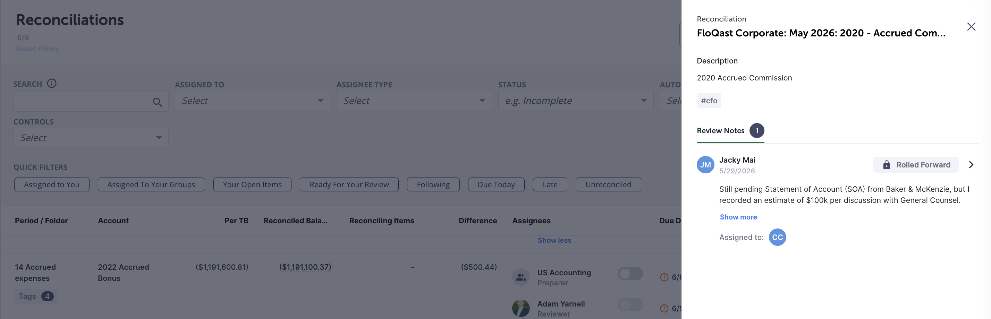This screenshot has width=991, height=319.
Task: Focus the Search input field
Action: (91, 102)
